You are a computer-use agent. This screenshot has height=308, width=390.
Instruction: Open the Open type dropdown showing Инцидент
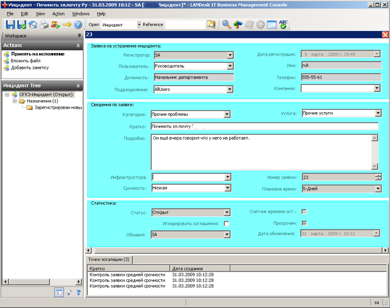click(x=139, y=24)
